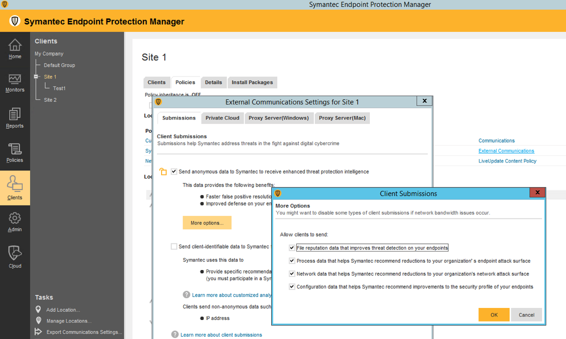
Task: Select Default Group in the Clients tree
Action: point(59,65)
